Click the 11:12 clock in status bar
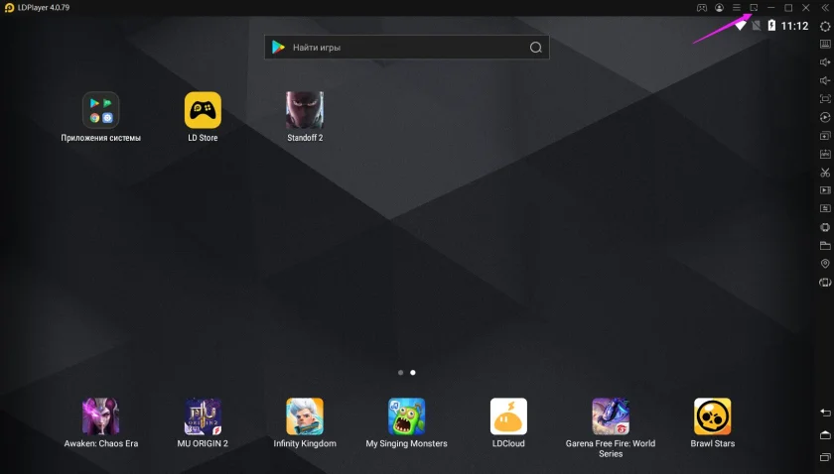Viewport: 834px width, 474px height. 794,26
